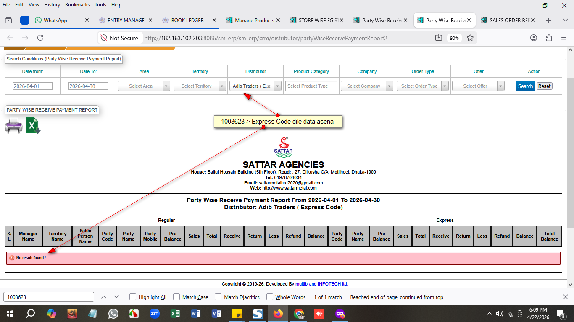Open Zoom from the Windows taskbar

pos(155,313)
